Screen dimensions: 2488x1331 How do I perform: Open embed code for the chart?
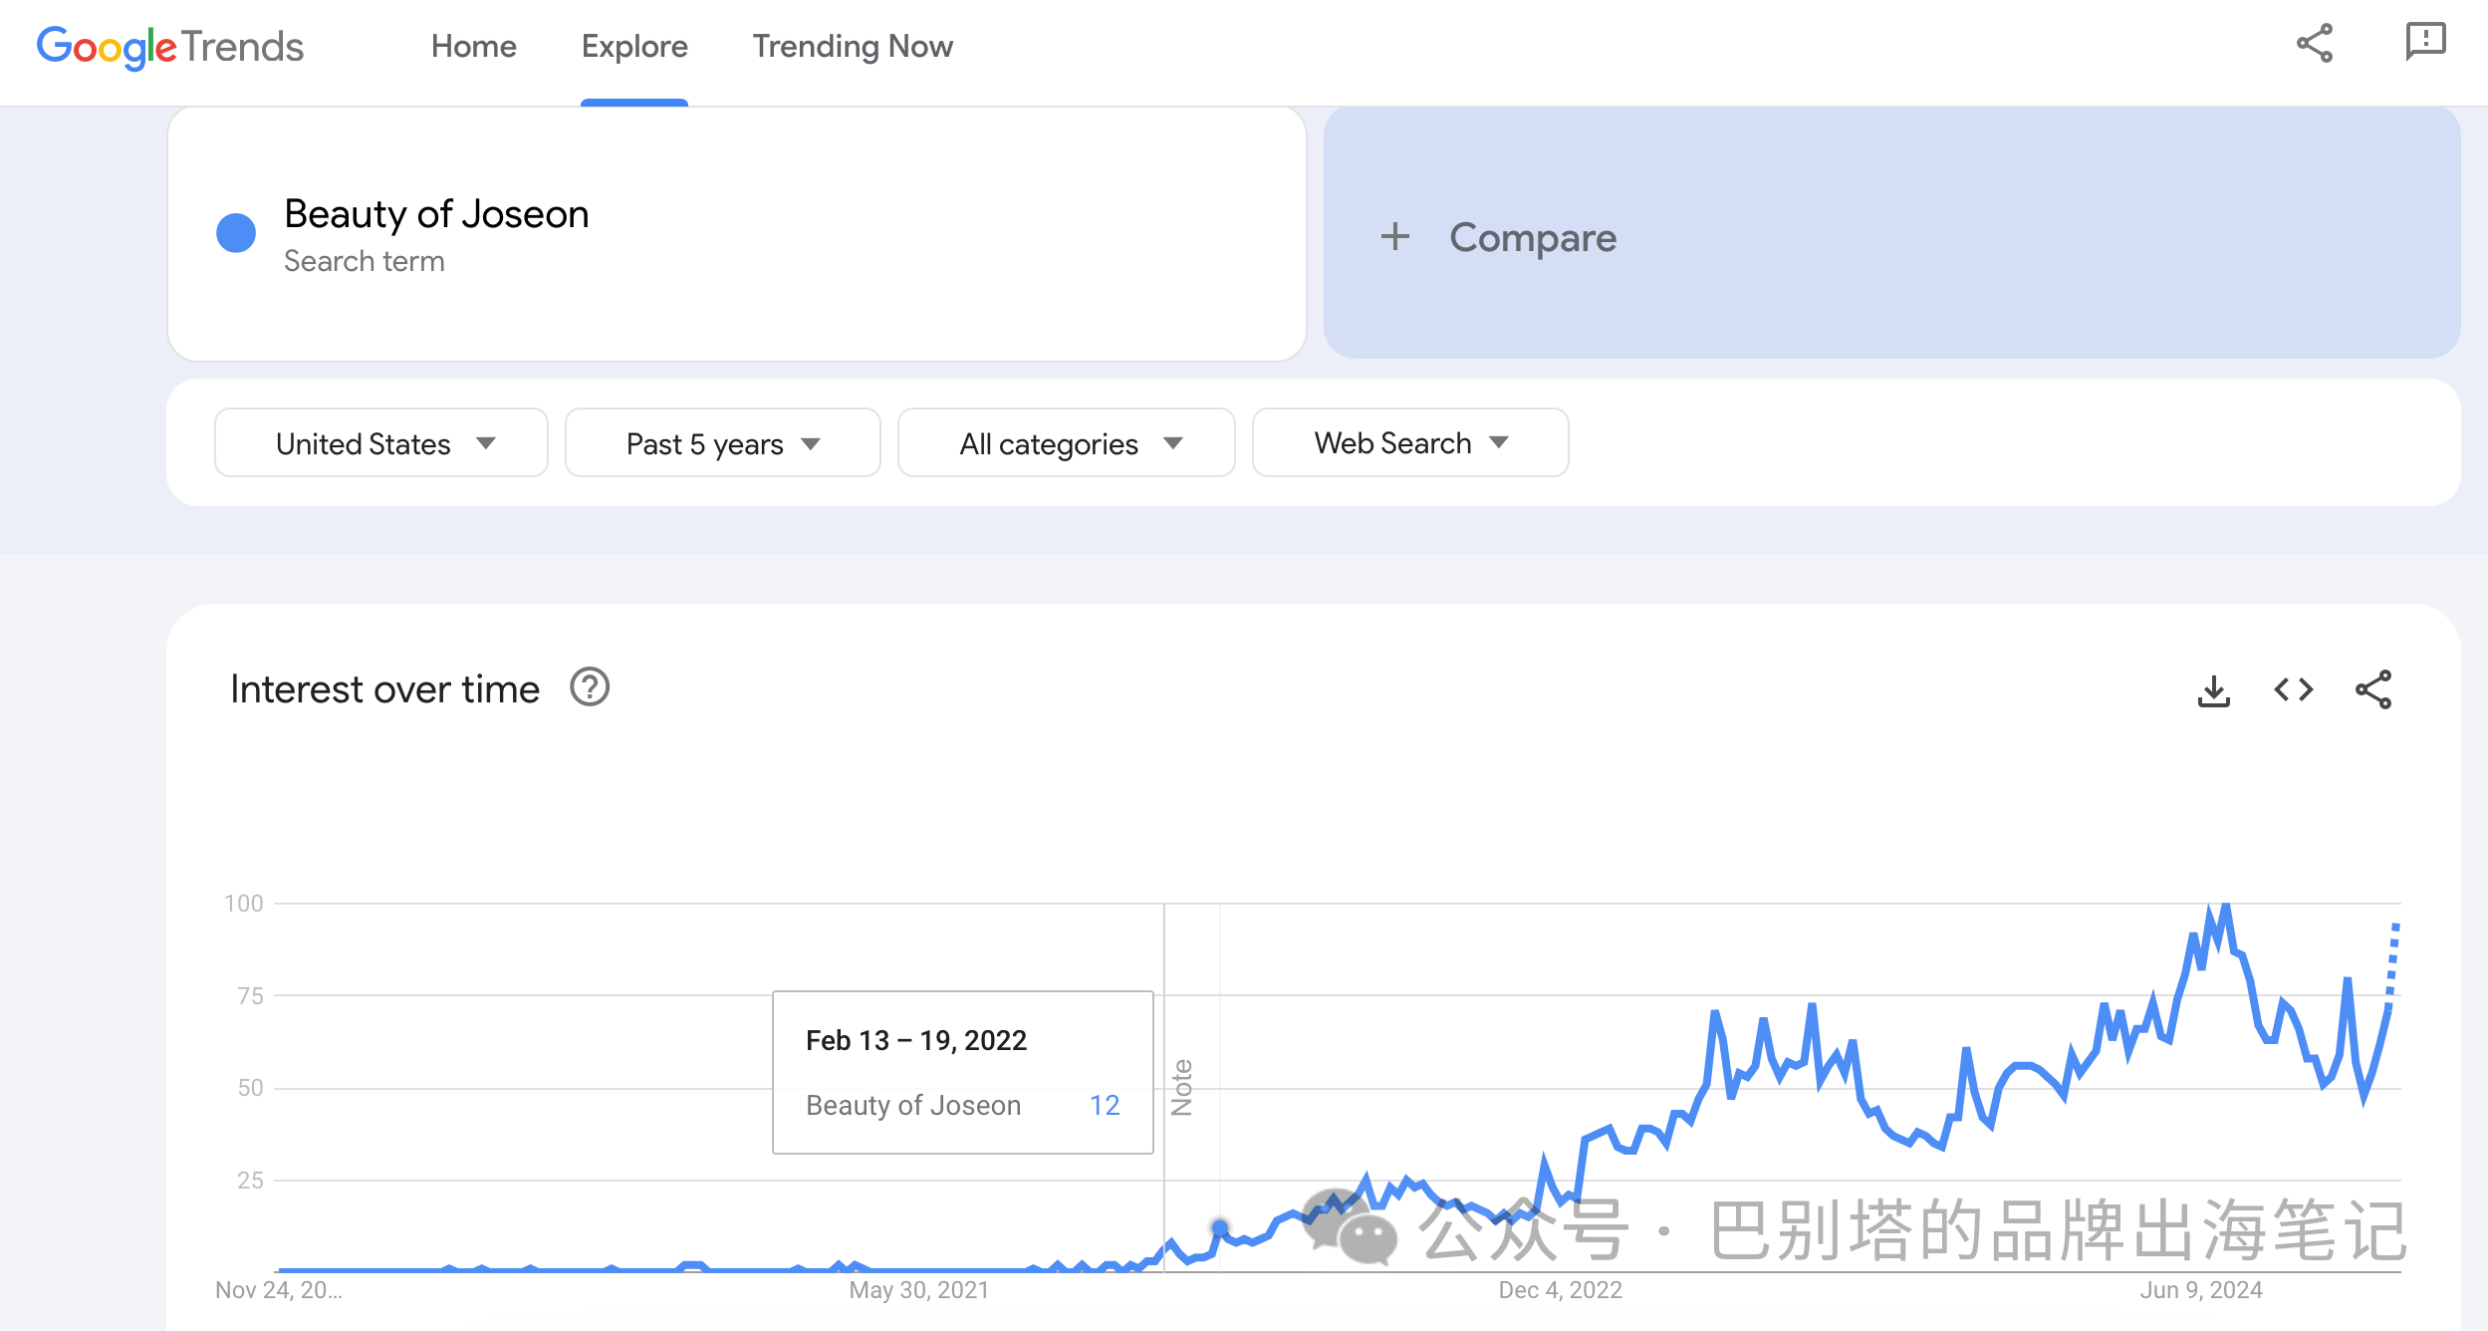click(2294, 689)
